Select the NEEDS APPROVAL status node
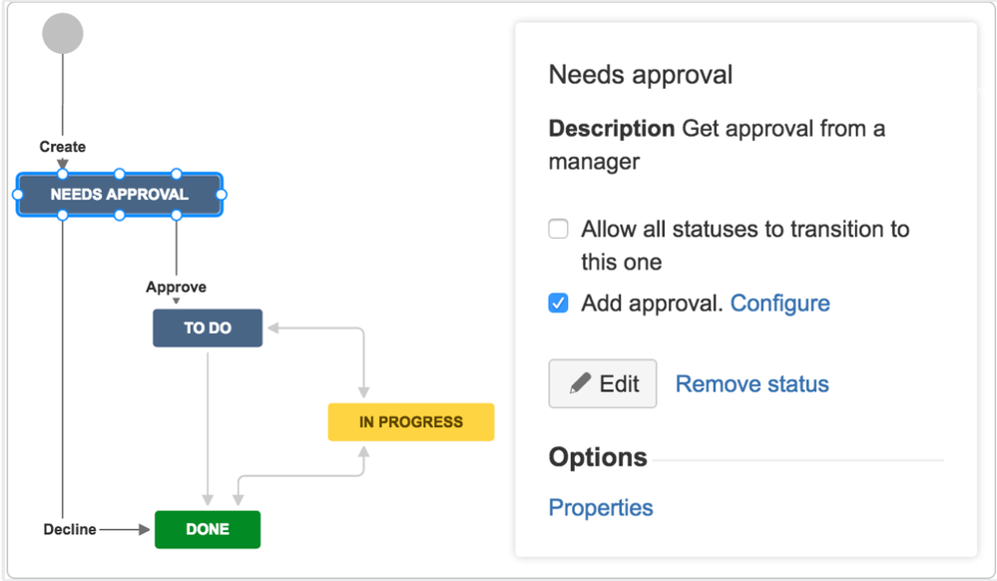The height and width of the screenshot is (581, 997). [x=119, y=195]
